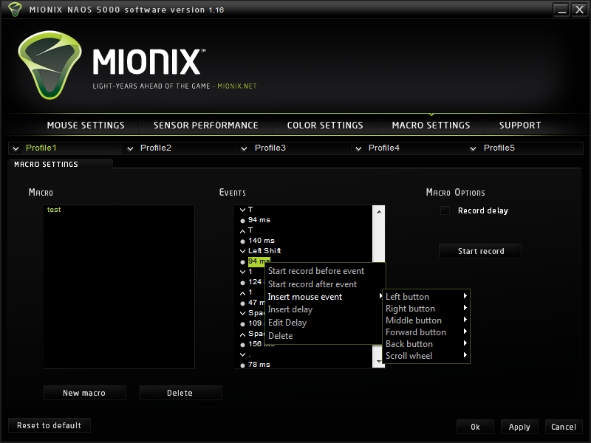Click the delay dot icon beside 78 ms
The width and height of the screenshot is (591, 443).
[x=243, y=365]
